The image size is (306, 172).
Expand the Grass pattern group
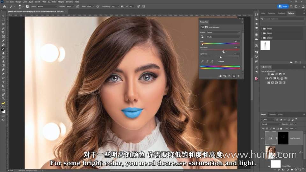[262, 33]
